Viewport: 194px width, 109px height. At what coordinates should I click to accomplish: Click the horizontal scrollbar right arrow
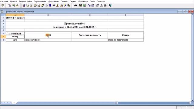pos(190,103)
